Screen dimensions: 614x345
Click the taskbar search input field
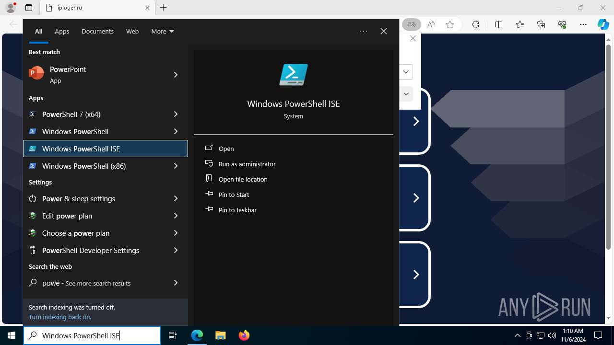tap(92, 335)
